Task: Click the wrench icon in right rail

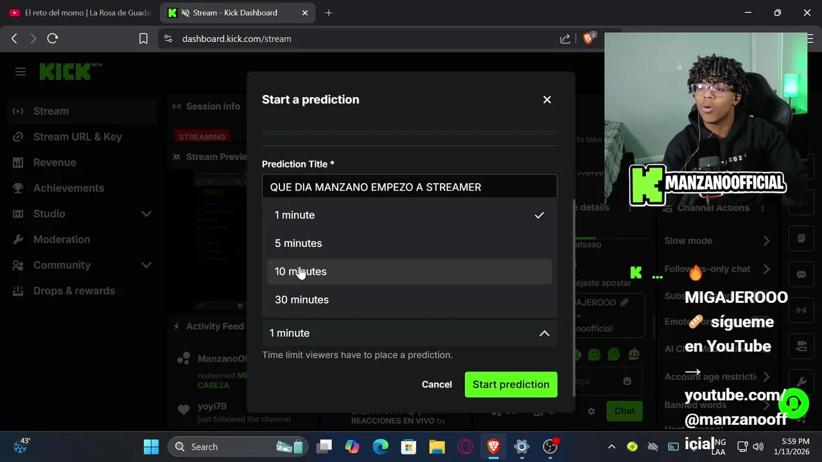Action: pyautogui.click(x=801, y=382)
